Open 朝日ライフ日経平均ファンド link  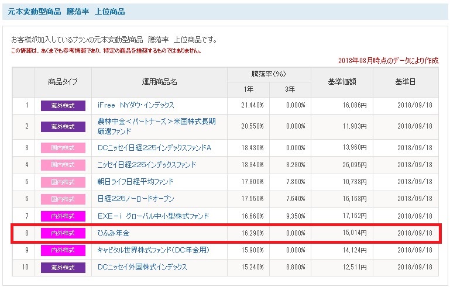(x=135, y=181)
